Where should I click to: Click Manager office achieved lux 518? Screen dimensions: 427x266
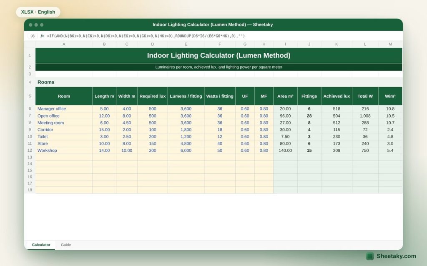pyautogui.click(x=337, y=108)
